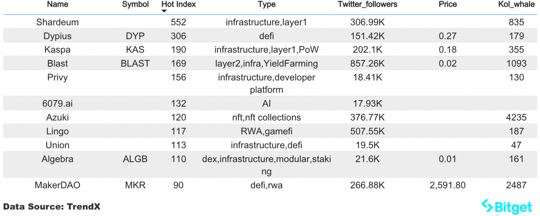
Task: Sort by the Hot Index descending arrow
Action: 164,11
